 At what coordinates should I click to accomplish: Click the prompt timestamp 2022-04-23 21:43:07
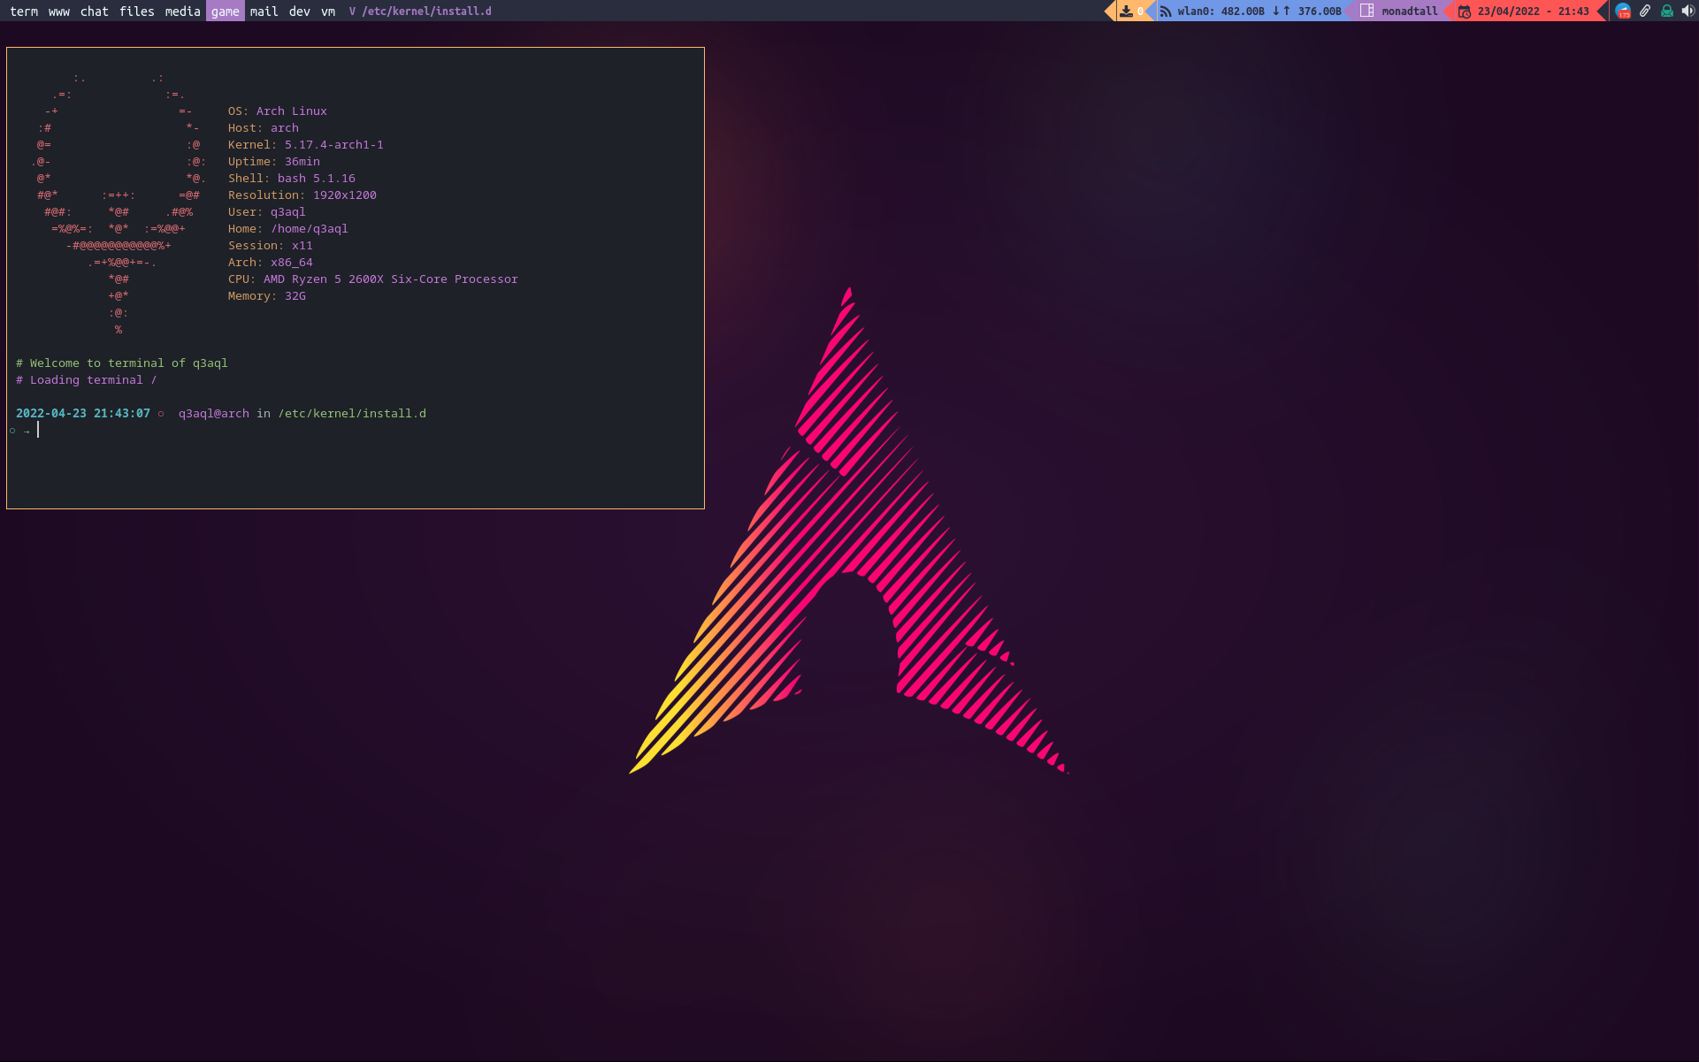click(x=83, y=414)
